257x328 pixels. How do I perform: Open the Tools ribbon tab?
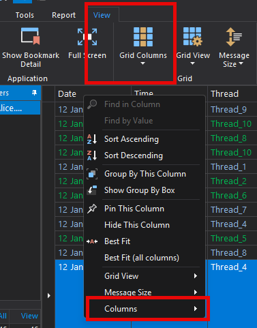[x=25, y=15]
